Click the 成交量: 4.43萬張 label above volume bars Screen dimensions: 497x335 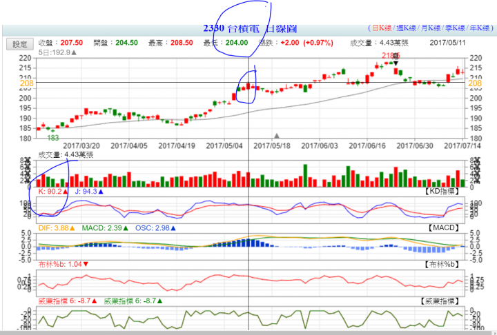pos(66,155)
